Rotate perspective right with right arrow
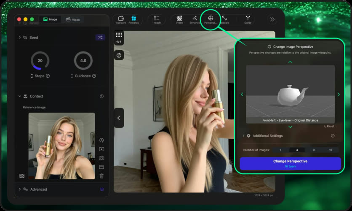The height and width of the screenshot is (211, 352). [x=339, y=95]
